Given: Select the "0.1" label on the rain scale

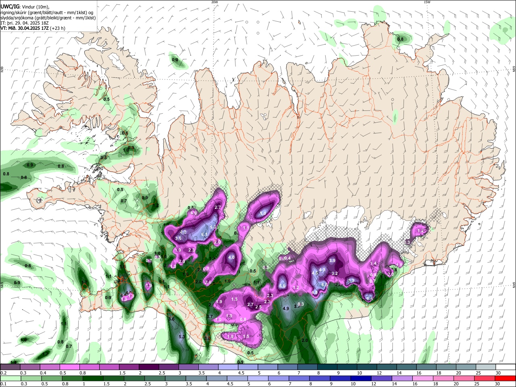Looking at the screenshot, I should click(x=3, y=384).
